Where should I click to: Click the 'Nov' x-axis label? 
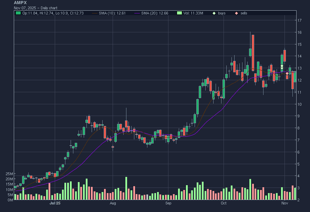click(x=285, y=203)
